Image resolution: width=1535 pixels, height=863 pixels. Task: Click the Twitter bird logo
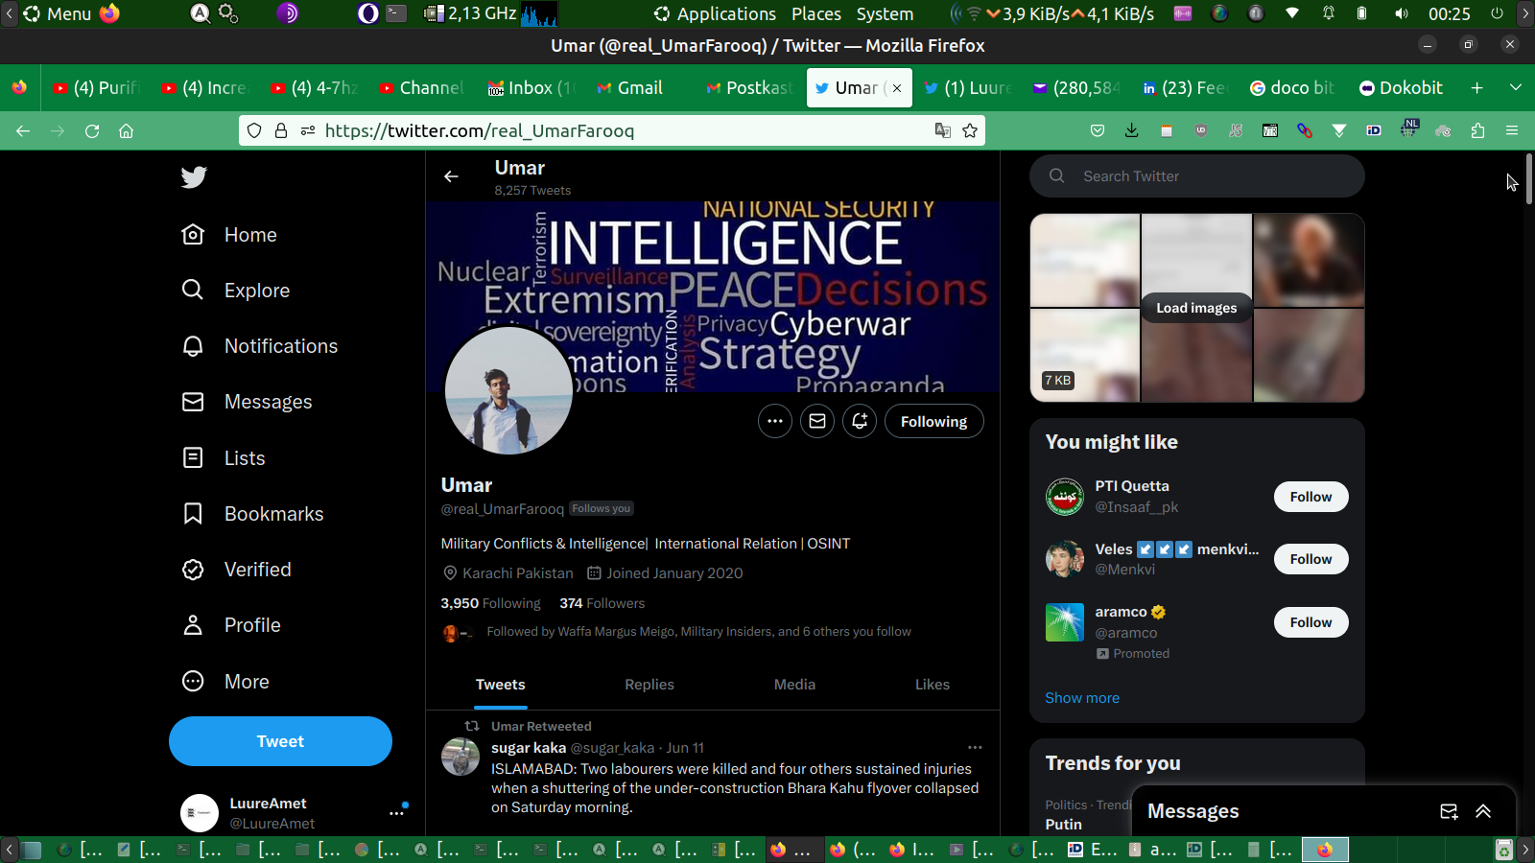tap(194, 177)
